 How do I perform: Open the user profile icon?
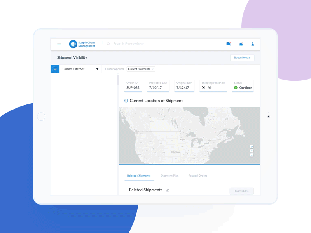(253, 44)
